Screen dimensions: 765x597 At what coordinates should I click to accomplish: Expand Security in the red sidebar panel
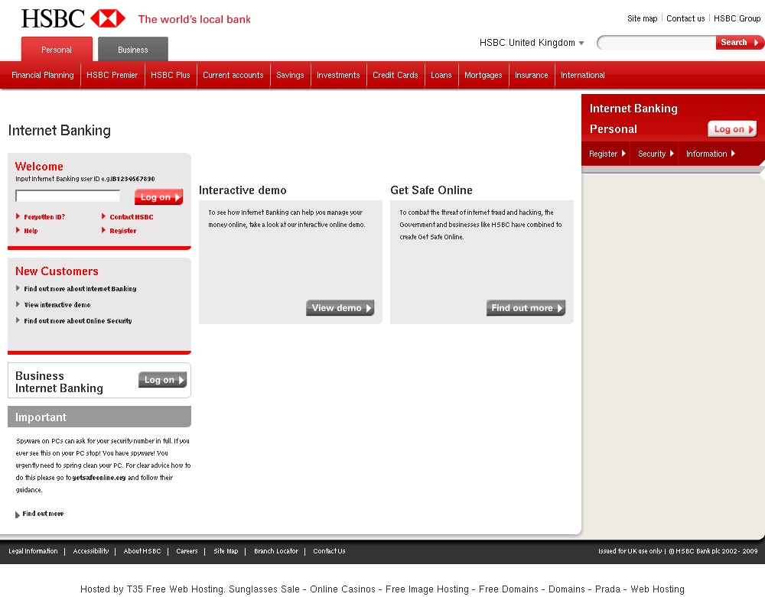(656, 154)
